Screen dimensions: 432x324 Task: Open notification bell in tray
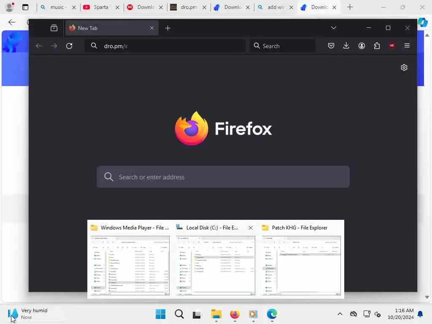pos(421,314)
